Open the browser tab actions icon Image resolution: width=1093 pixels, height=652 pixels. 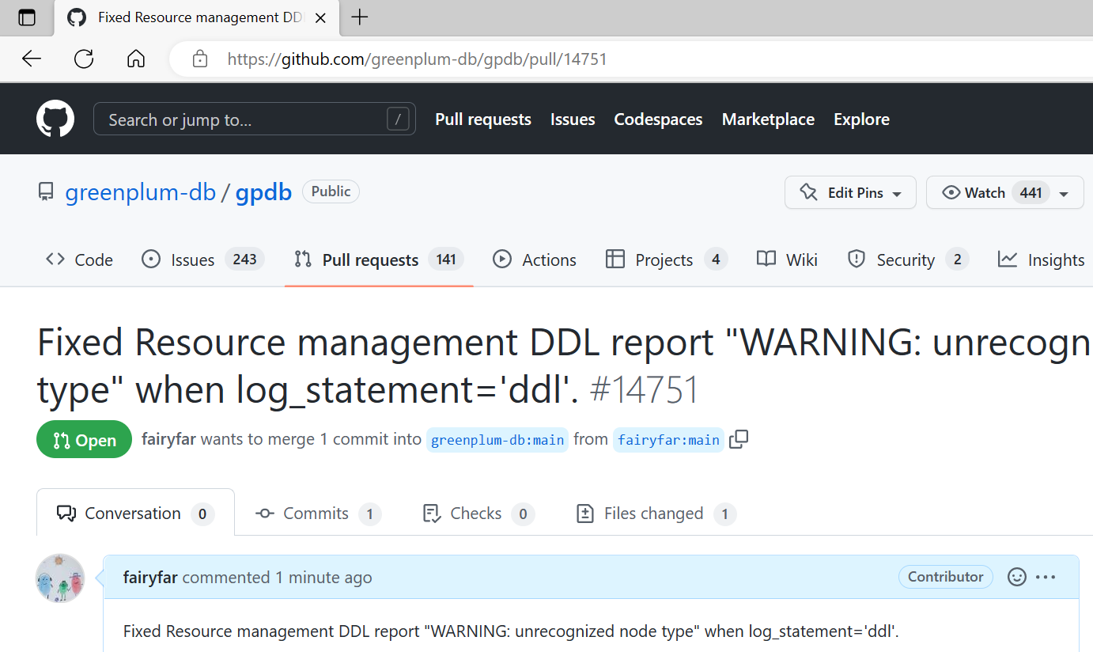coord(27,17)
